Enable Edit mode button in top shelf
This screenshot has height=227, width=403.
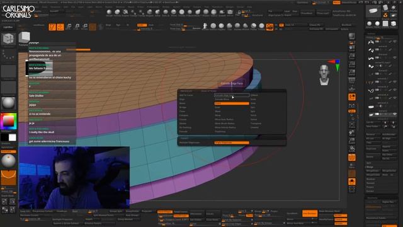click(52, 26)
